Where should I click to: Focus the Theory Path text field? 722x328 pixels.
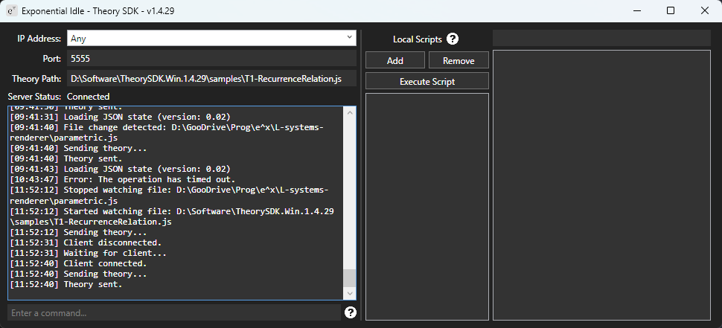click(211, 78)
